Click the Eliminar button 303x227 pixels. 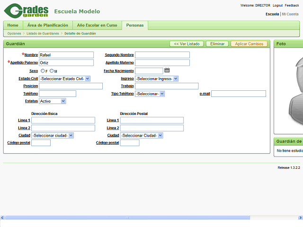click(217, 44)
